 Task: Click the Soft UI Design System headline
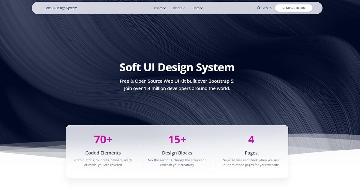point(177,67)
